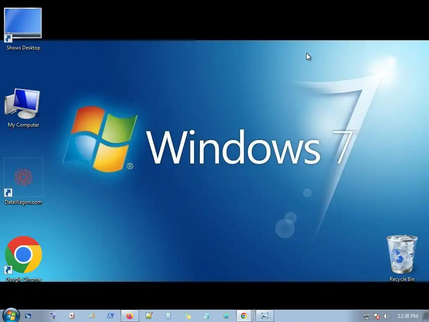Open the Action Center flag icon

(x=377, y=316)
